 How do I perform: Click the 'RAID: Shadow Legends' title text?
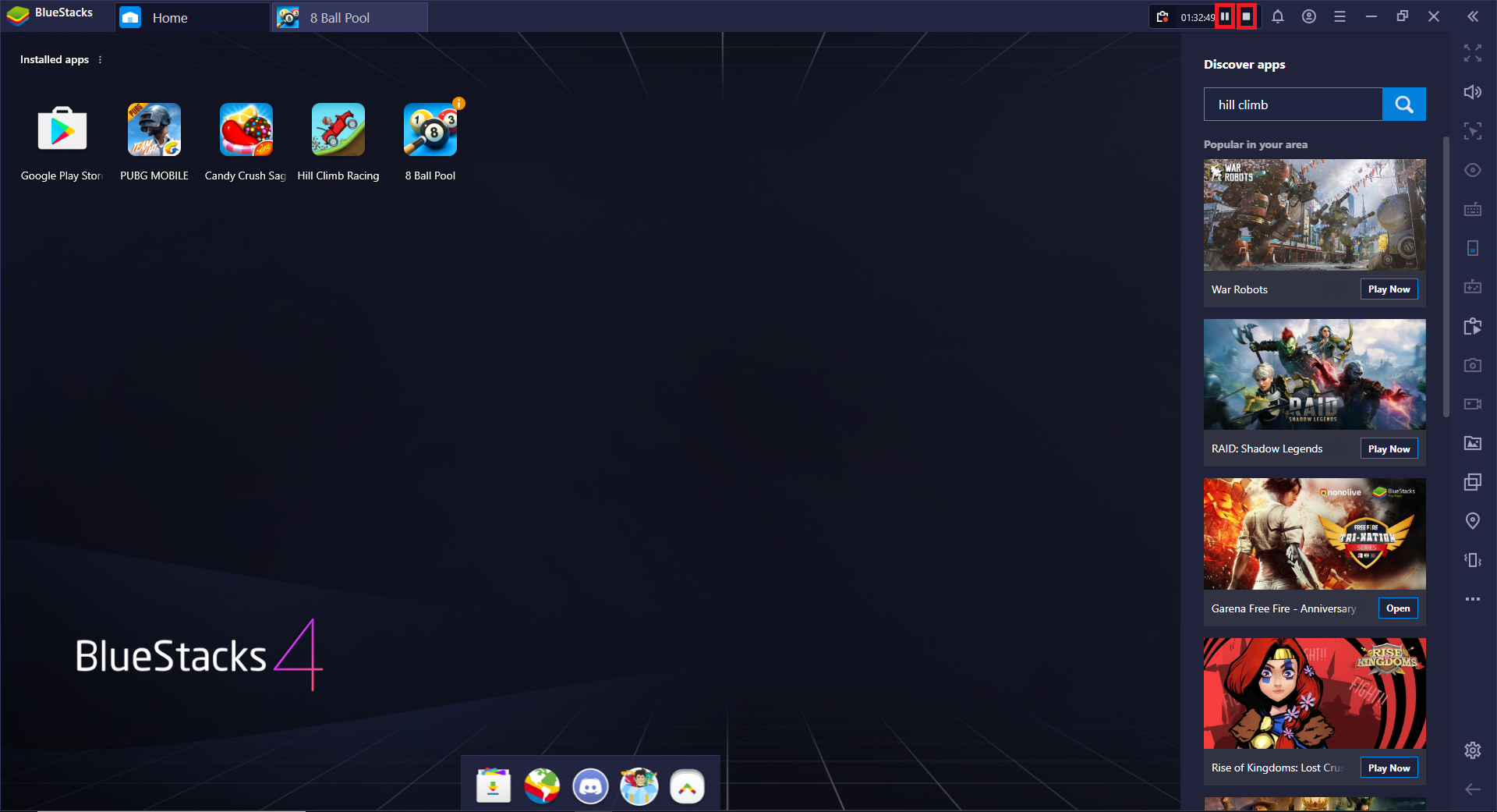(1267, 449)
